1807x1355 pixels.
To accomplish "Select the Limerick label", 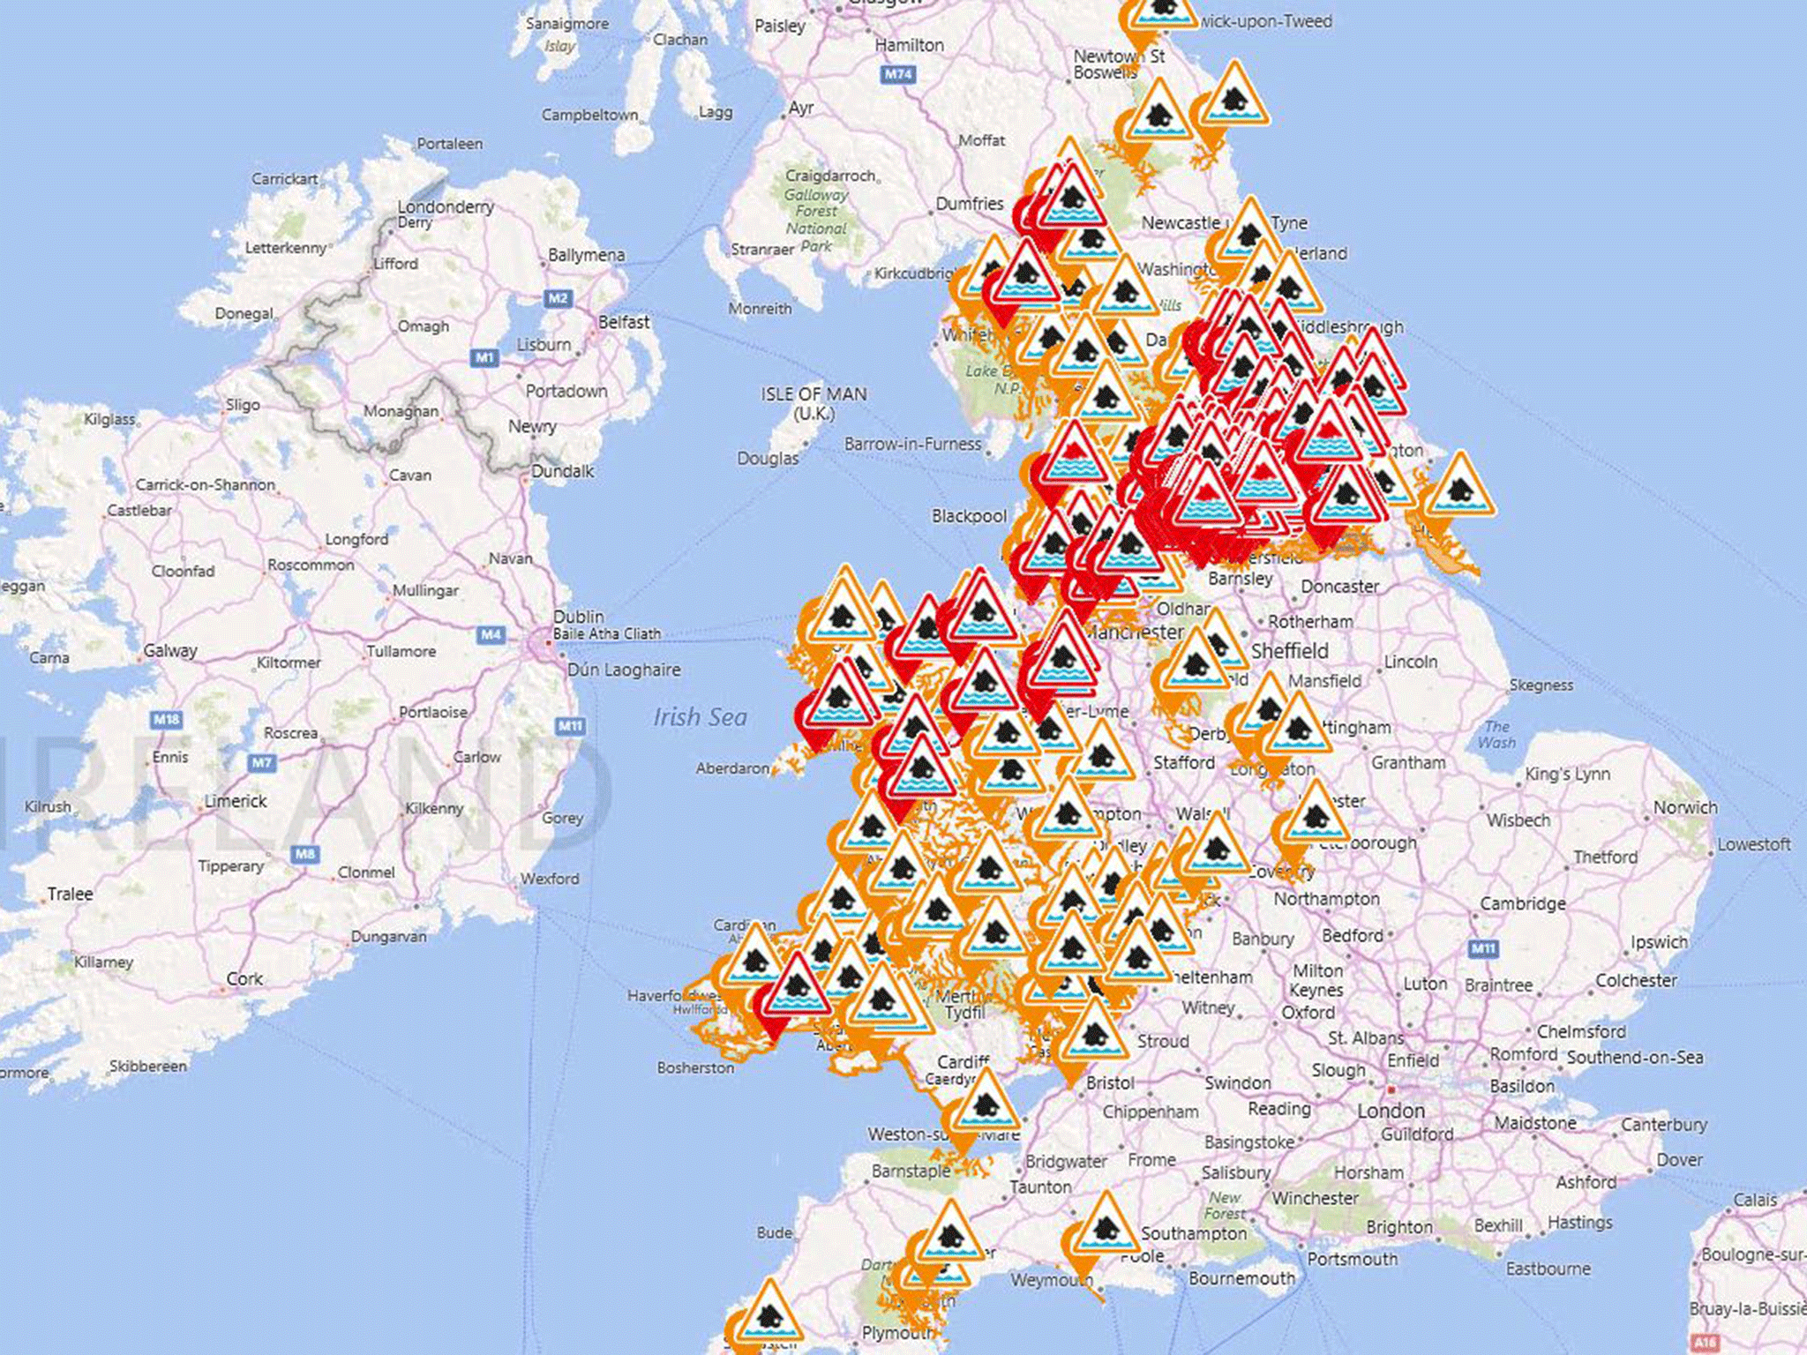I will (x=236, y=801).
